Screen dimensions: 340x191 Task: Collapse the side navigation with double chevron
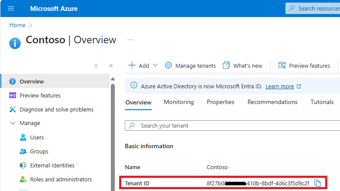(x=111, y=66)
